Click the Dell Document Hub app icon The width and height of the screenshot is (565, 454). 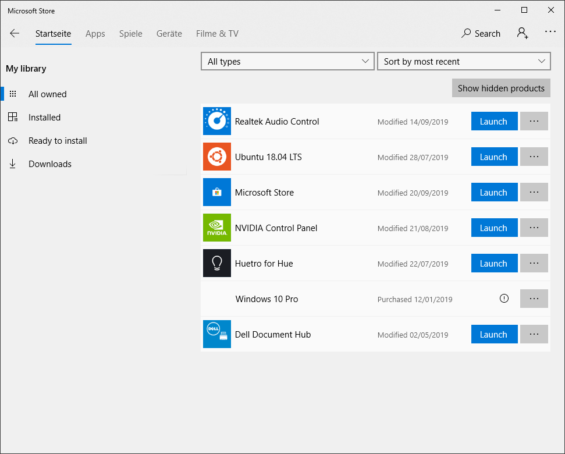(217, 334)
